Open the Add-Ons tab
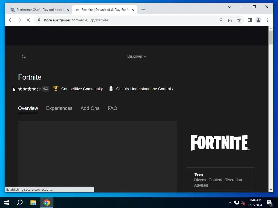 (x=90, y=108)
